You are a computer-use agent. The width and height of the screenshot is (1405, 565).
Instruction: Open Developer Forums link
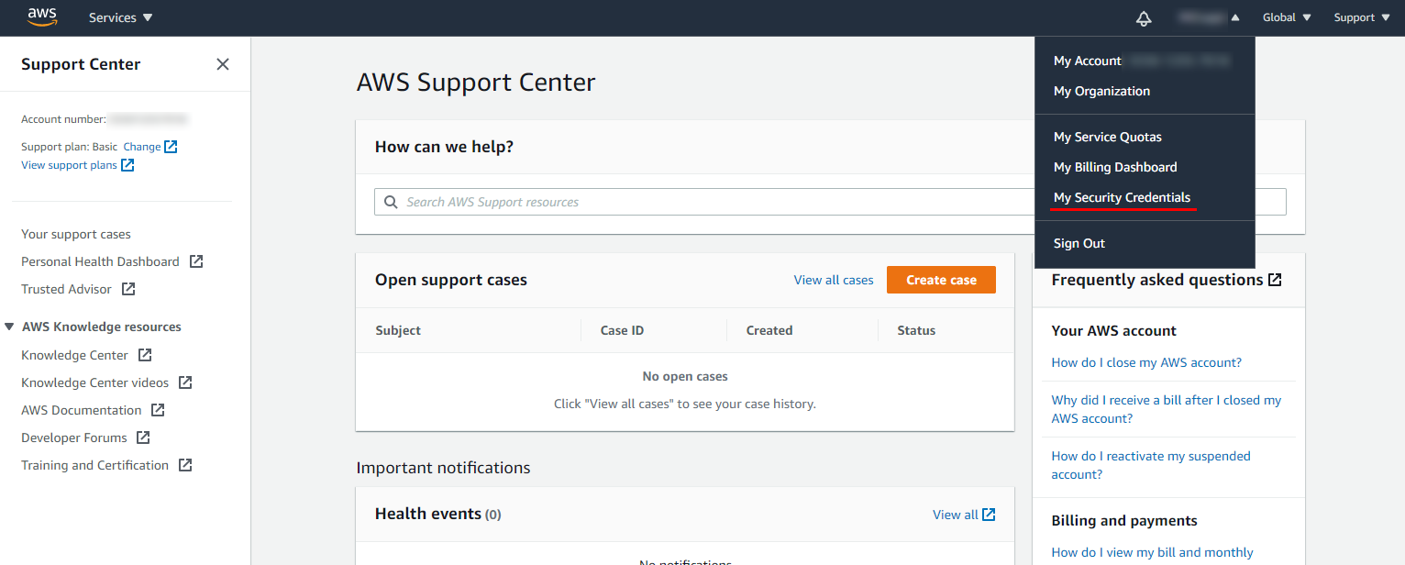[x=74, y=438]
